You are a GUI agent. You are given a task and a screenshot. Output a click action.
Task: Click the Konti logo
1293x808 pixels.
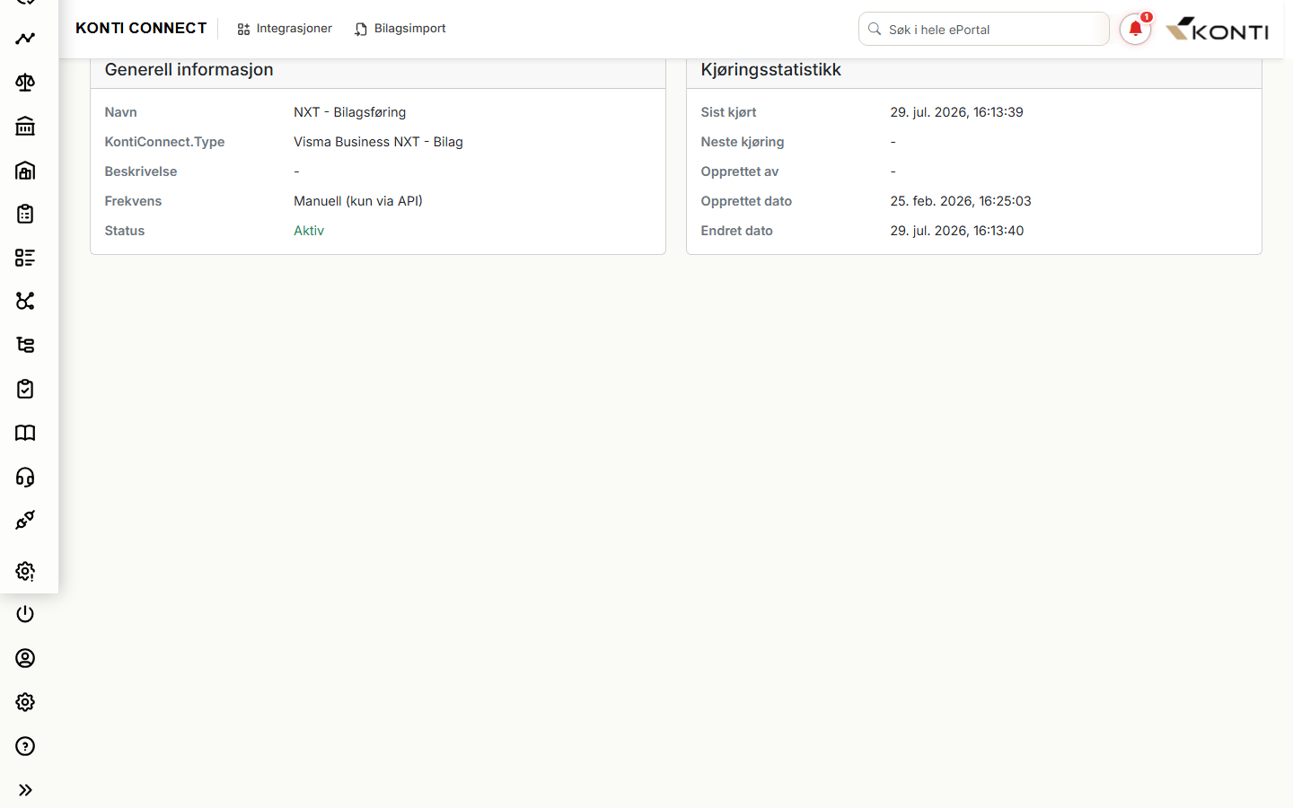tap(1217, 30)
